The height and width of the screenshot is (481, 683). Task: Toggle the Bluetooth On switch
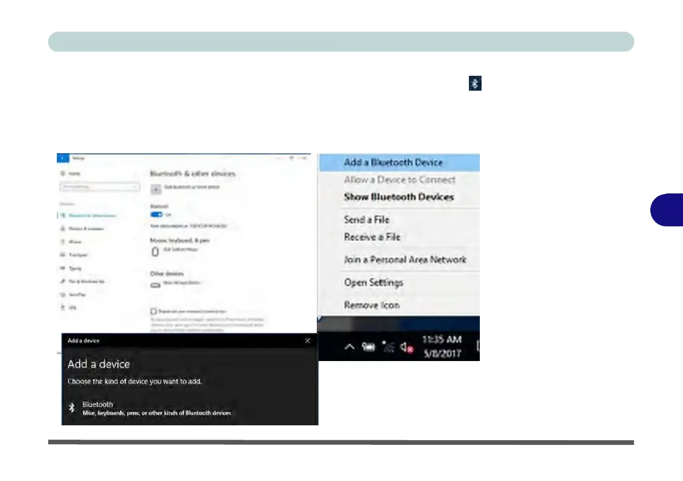coord(156,214)
